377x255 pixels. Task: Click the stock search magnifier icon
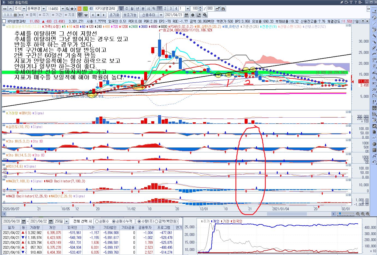(68, 9)
